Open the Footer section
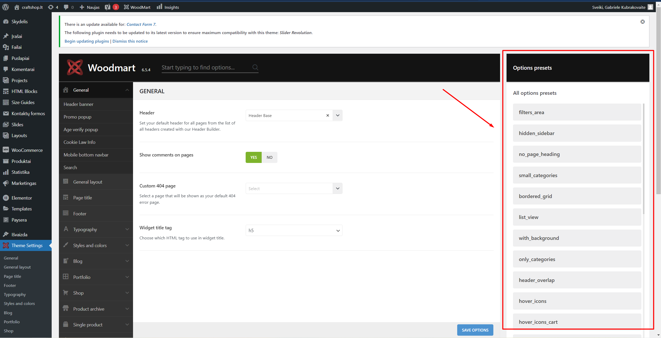This screenshot has height=338, width=661. click(96, 214)
